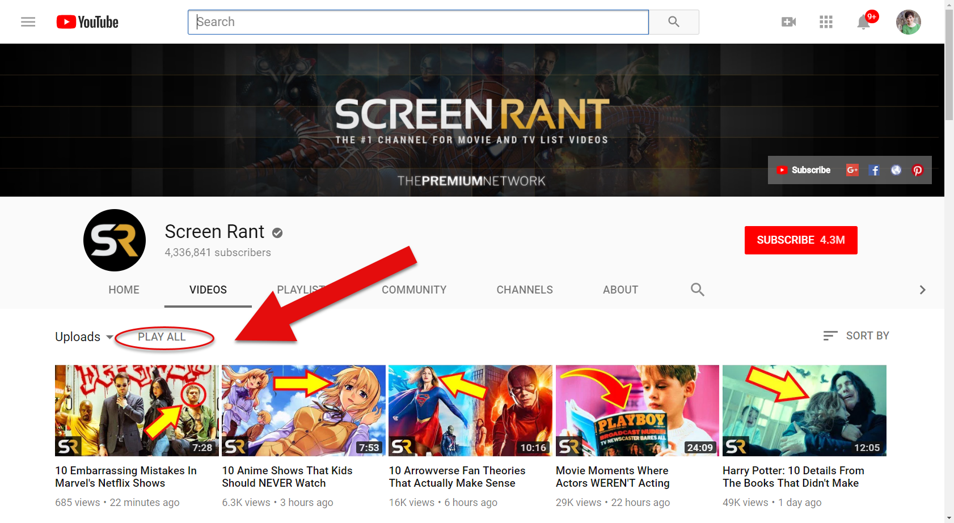The height and width of the screenshot is (523, 954).
Task: Click the verified badge next to Screen Rant
Action: (277, 232)
